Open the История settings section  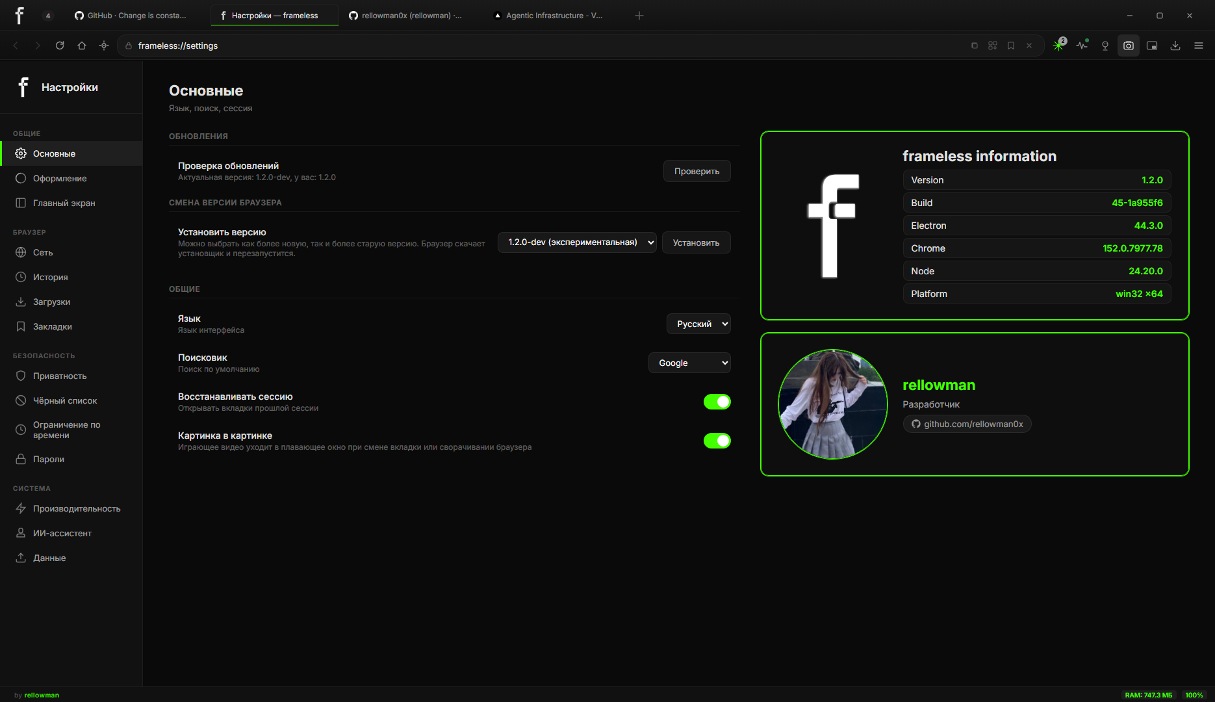[x=71, y=277]
